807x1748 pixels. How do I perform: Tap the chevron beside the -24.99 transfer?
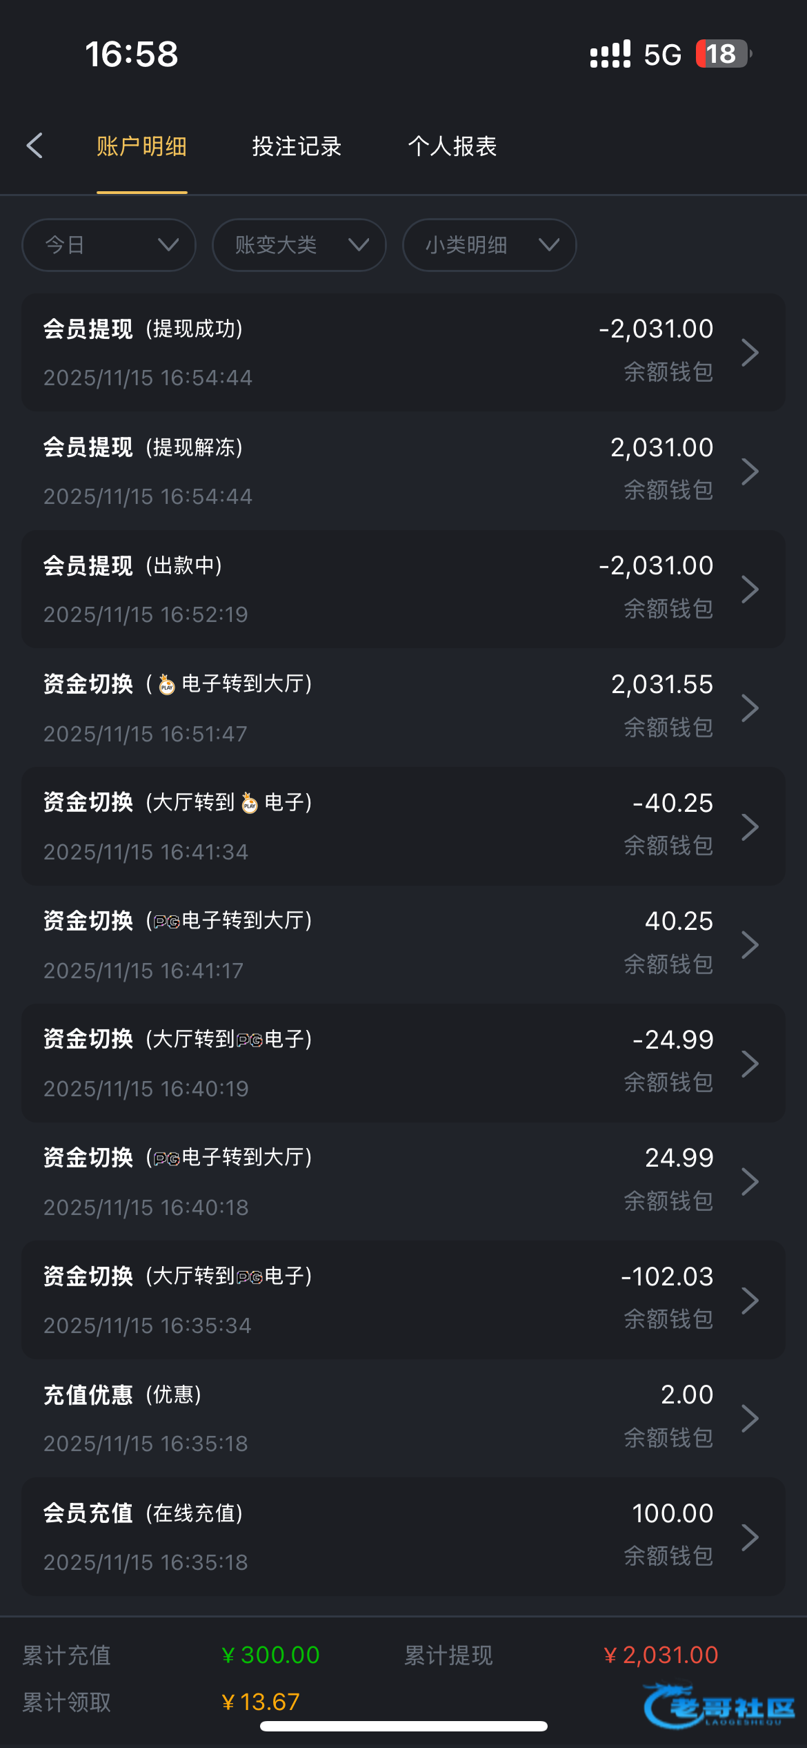(750, 1064)
